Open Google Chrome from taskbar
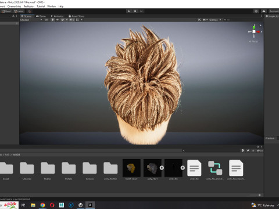The image size is (279, 209). [42, 205]
